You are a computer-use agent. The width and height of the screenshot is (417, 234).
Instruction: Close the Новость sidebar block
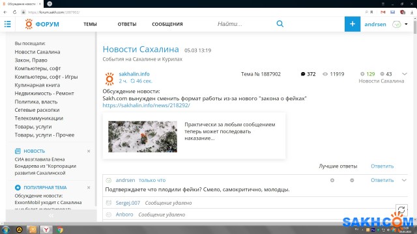click(x=89, y=151)
